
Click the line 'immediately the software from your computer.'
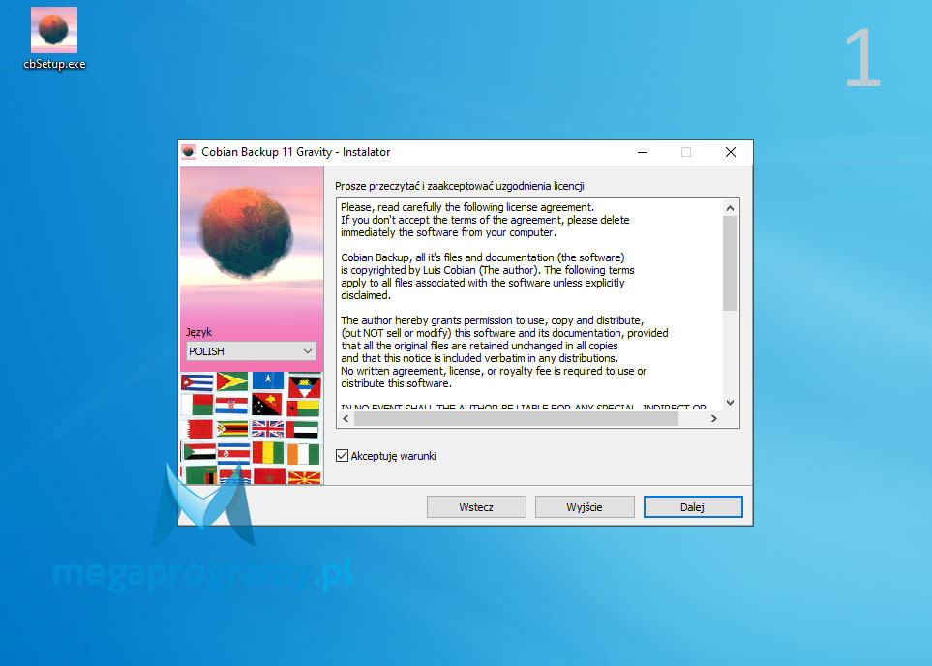[x=449, y=232]
